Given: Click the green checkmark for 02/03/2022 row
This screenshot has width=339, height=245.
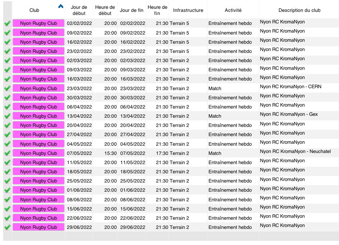Looking at the screenshot, I should [7, 60].
